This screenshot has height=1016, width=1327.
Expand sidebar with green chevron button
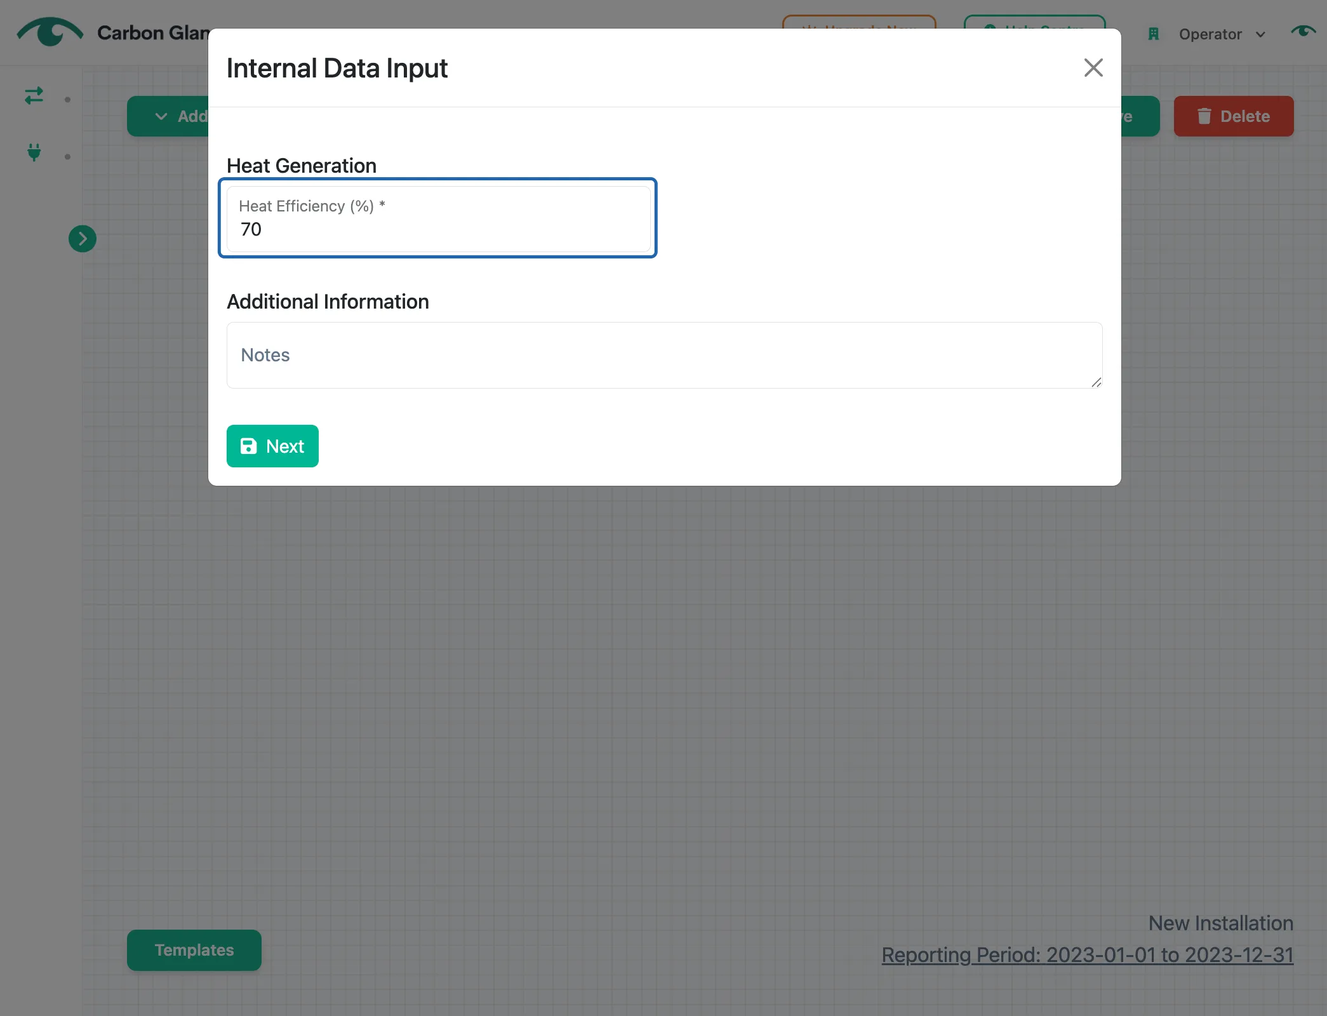tap(83, 239)
